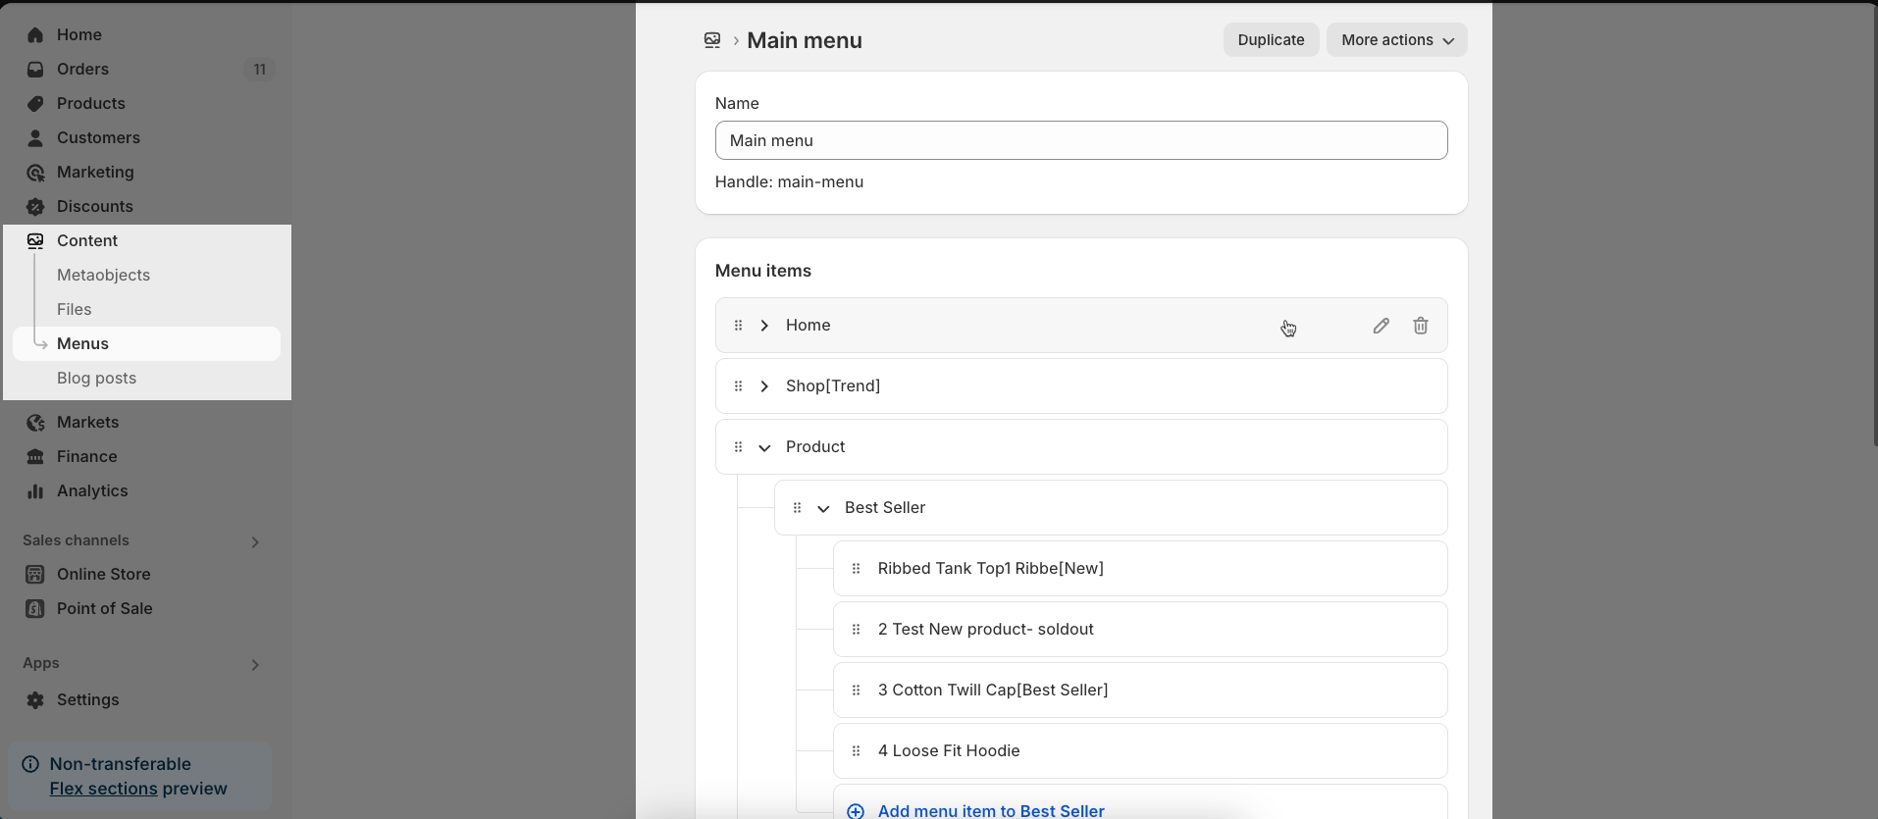This screenshot has width=1878, height=819.
Task: Grab the drag handle of Ribbed Tank Top1 item
Action: (857, 569)
